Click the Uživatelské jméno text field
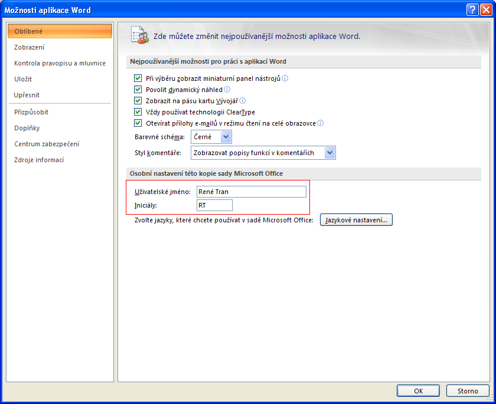The image size is (496, 404). tap(252, 192)
